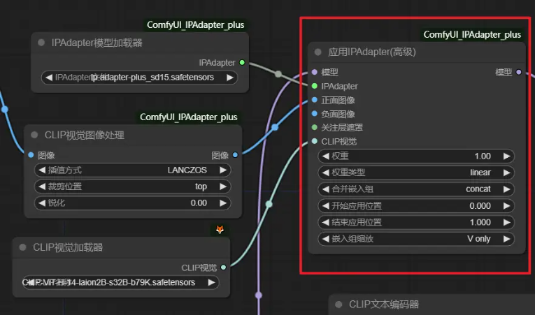Click the reroute dot on the gray IPAdapter wire
535x315 pixels.
[x=278, y=74]
